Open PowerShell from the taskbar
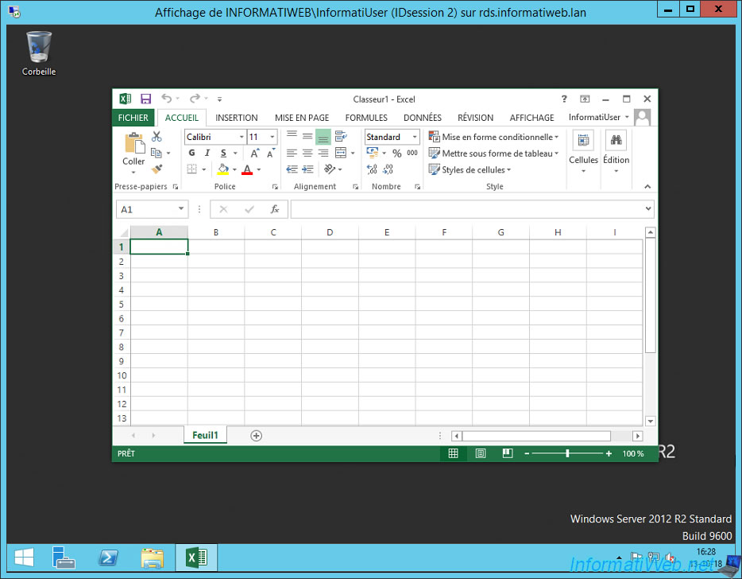 click(x=108, y=558)
